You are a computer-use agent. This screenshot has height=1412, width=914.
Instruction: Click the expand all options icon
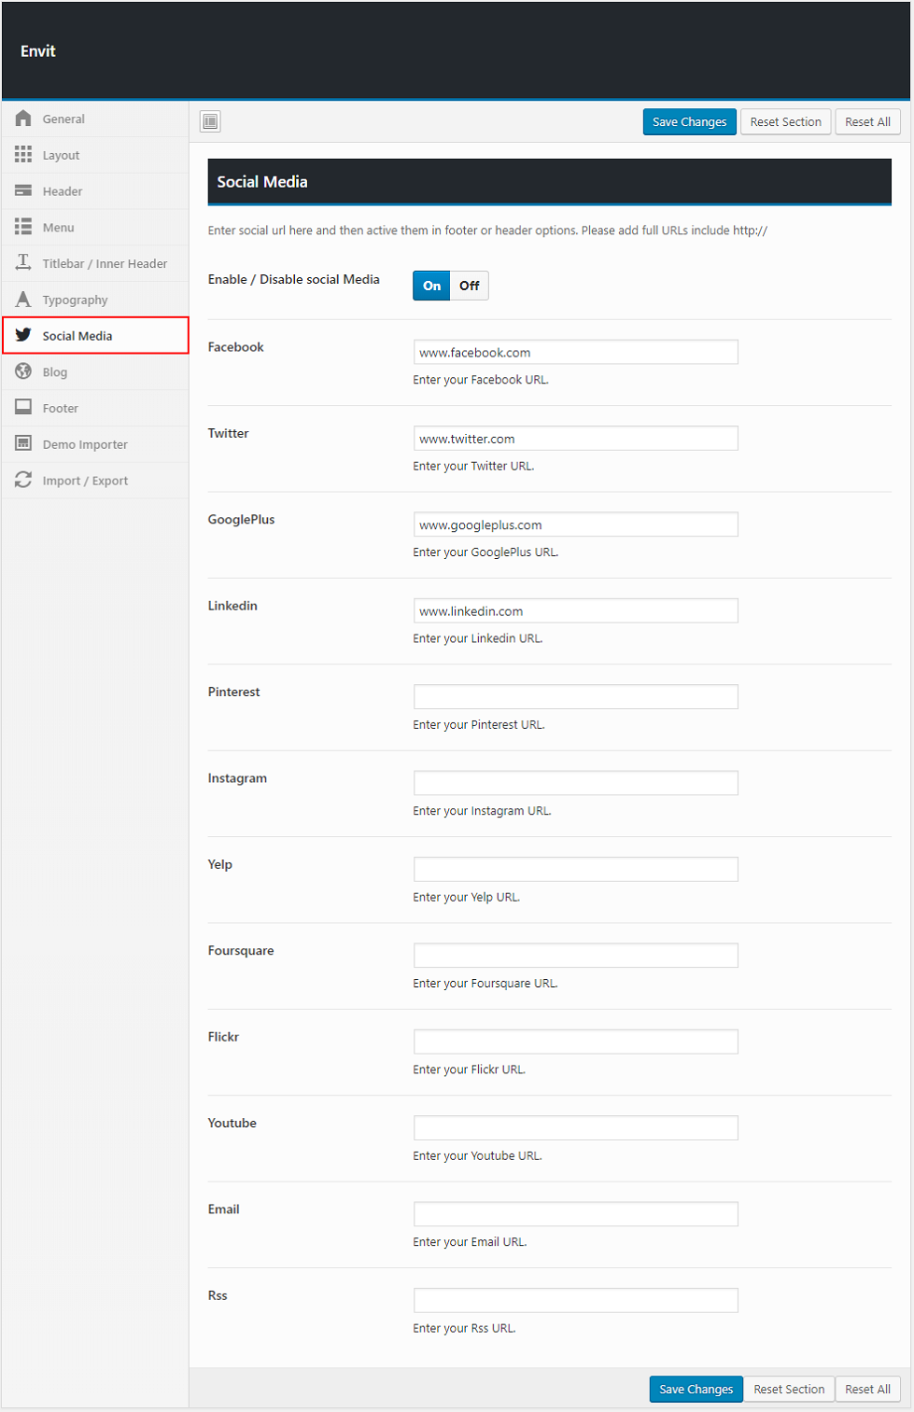click(211, 121)
